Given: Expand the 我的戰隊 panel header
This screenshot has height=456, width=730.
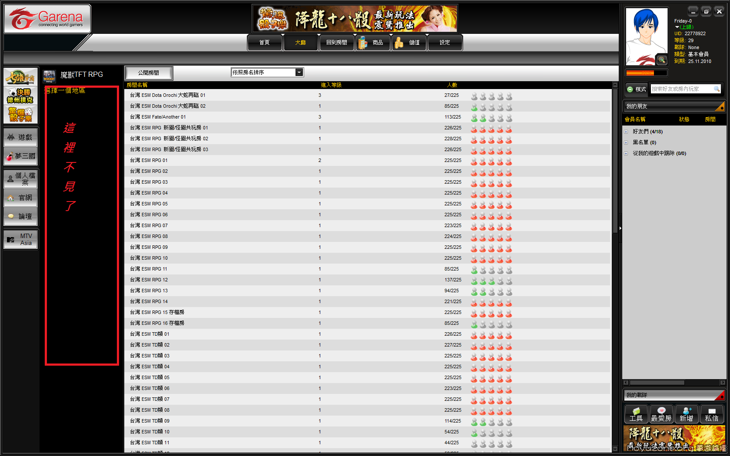Looking at the screenshot, I should point(674,395).
